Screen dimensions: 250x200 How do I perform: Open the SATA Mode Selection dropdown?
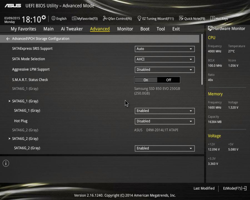(x=164, y=59)
